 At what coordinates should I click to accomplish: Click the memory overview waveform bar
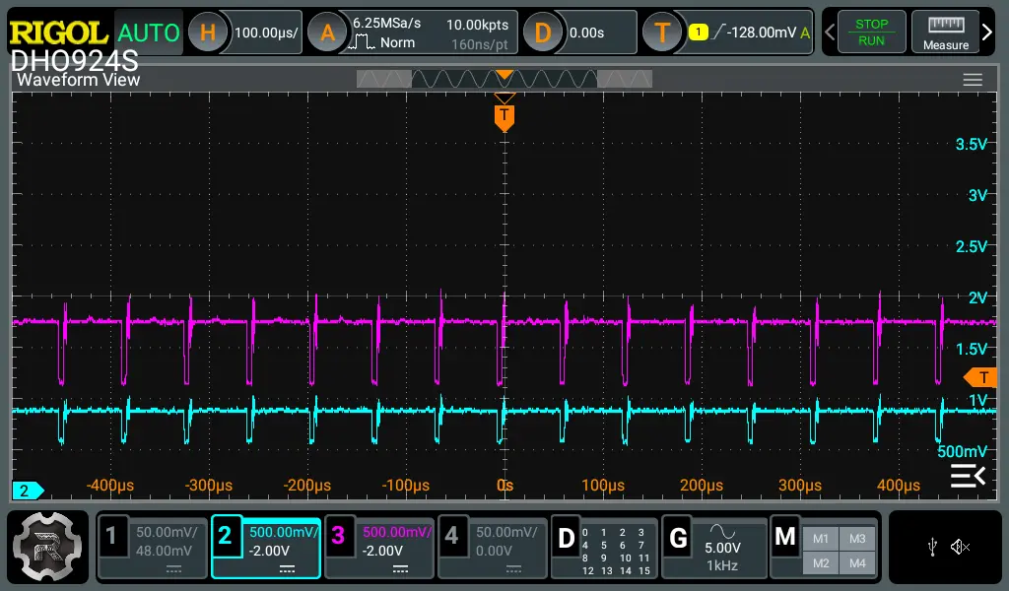(x=504, y=79)
